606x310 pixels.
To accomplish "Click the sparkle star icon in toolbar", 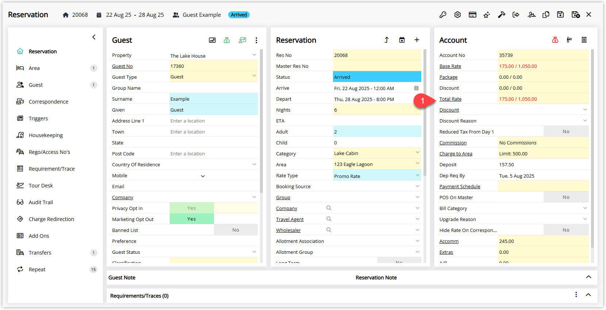I will [x=487, y=15].
